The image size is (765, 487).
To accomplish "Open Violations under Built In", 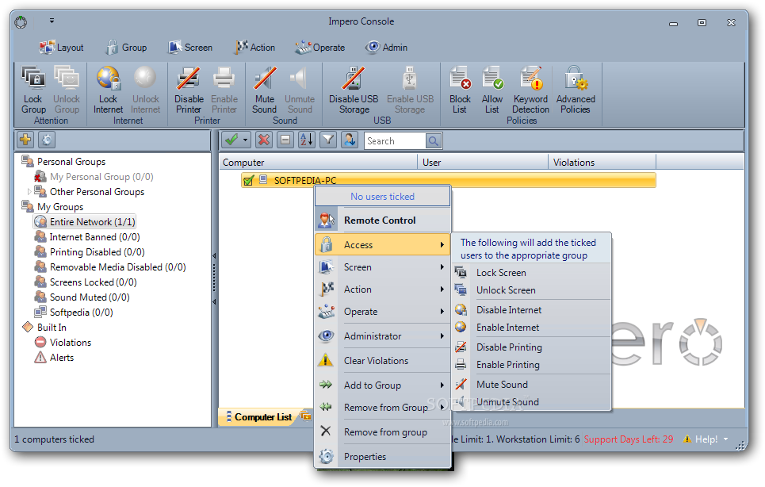I will [63, 343].
